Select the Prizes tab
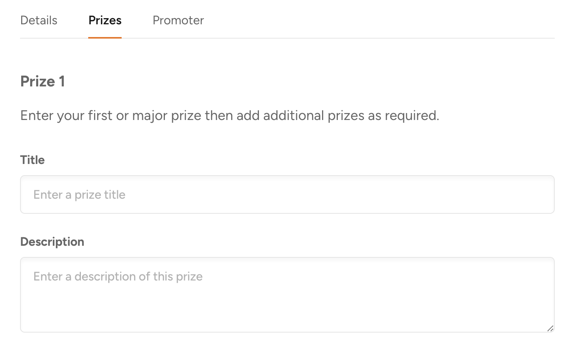Image resolution: width=574 pixels, height=348 pixels. [105, 20]
